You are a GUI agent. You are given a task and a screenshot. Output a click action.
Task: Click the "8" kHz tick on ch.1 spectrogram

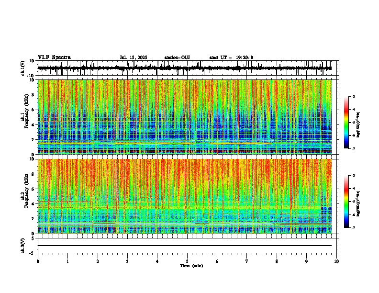click(x=33, y=95)
